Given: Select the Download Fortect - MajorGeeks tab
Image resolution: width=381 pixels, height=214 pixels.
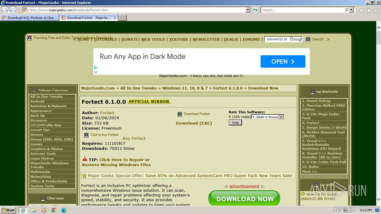Looking at the screenshot, I should coord(89,18).
